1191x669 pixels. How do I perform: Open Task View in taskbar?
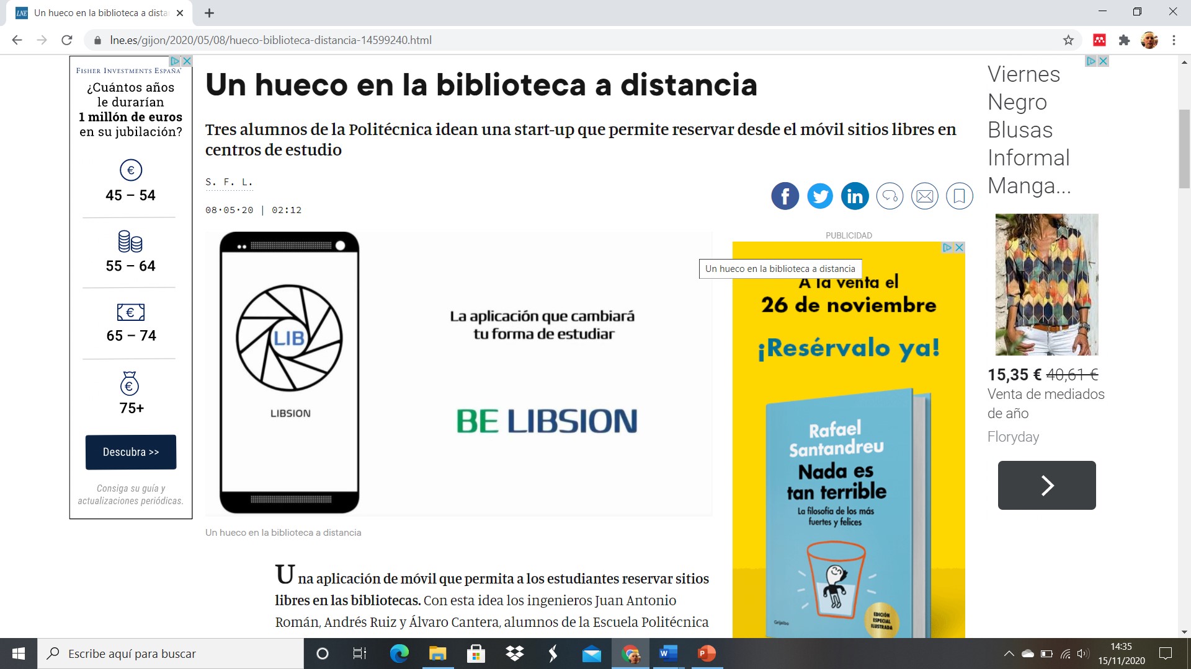[x=360, y=654]
